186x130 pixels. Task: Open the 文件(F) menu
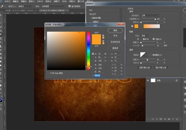[7, 1]
